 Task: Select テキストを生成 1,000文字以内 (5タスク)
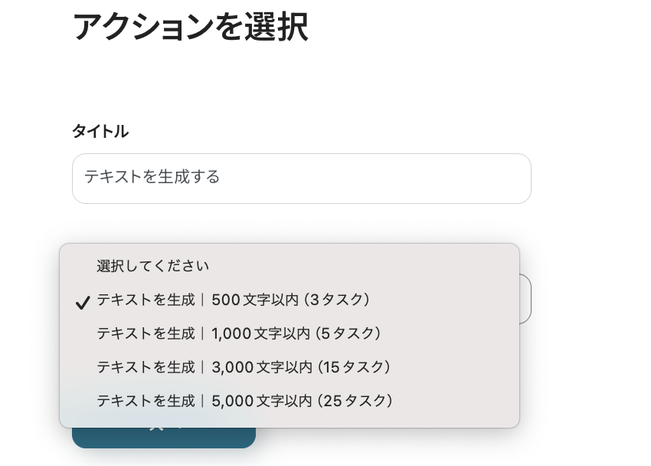239,333
